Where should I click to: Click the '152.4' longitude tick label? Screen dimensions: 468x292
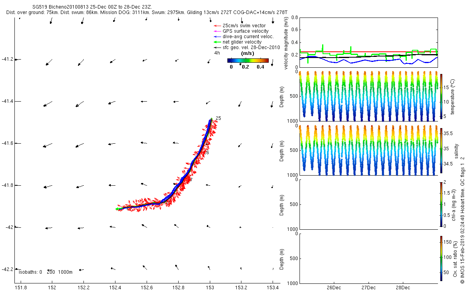115,288
